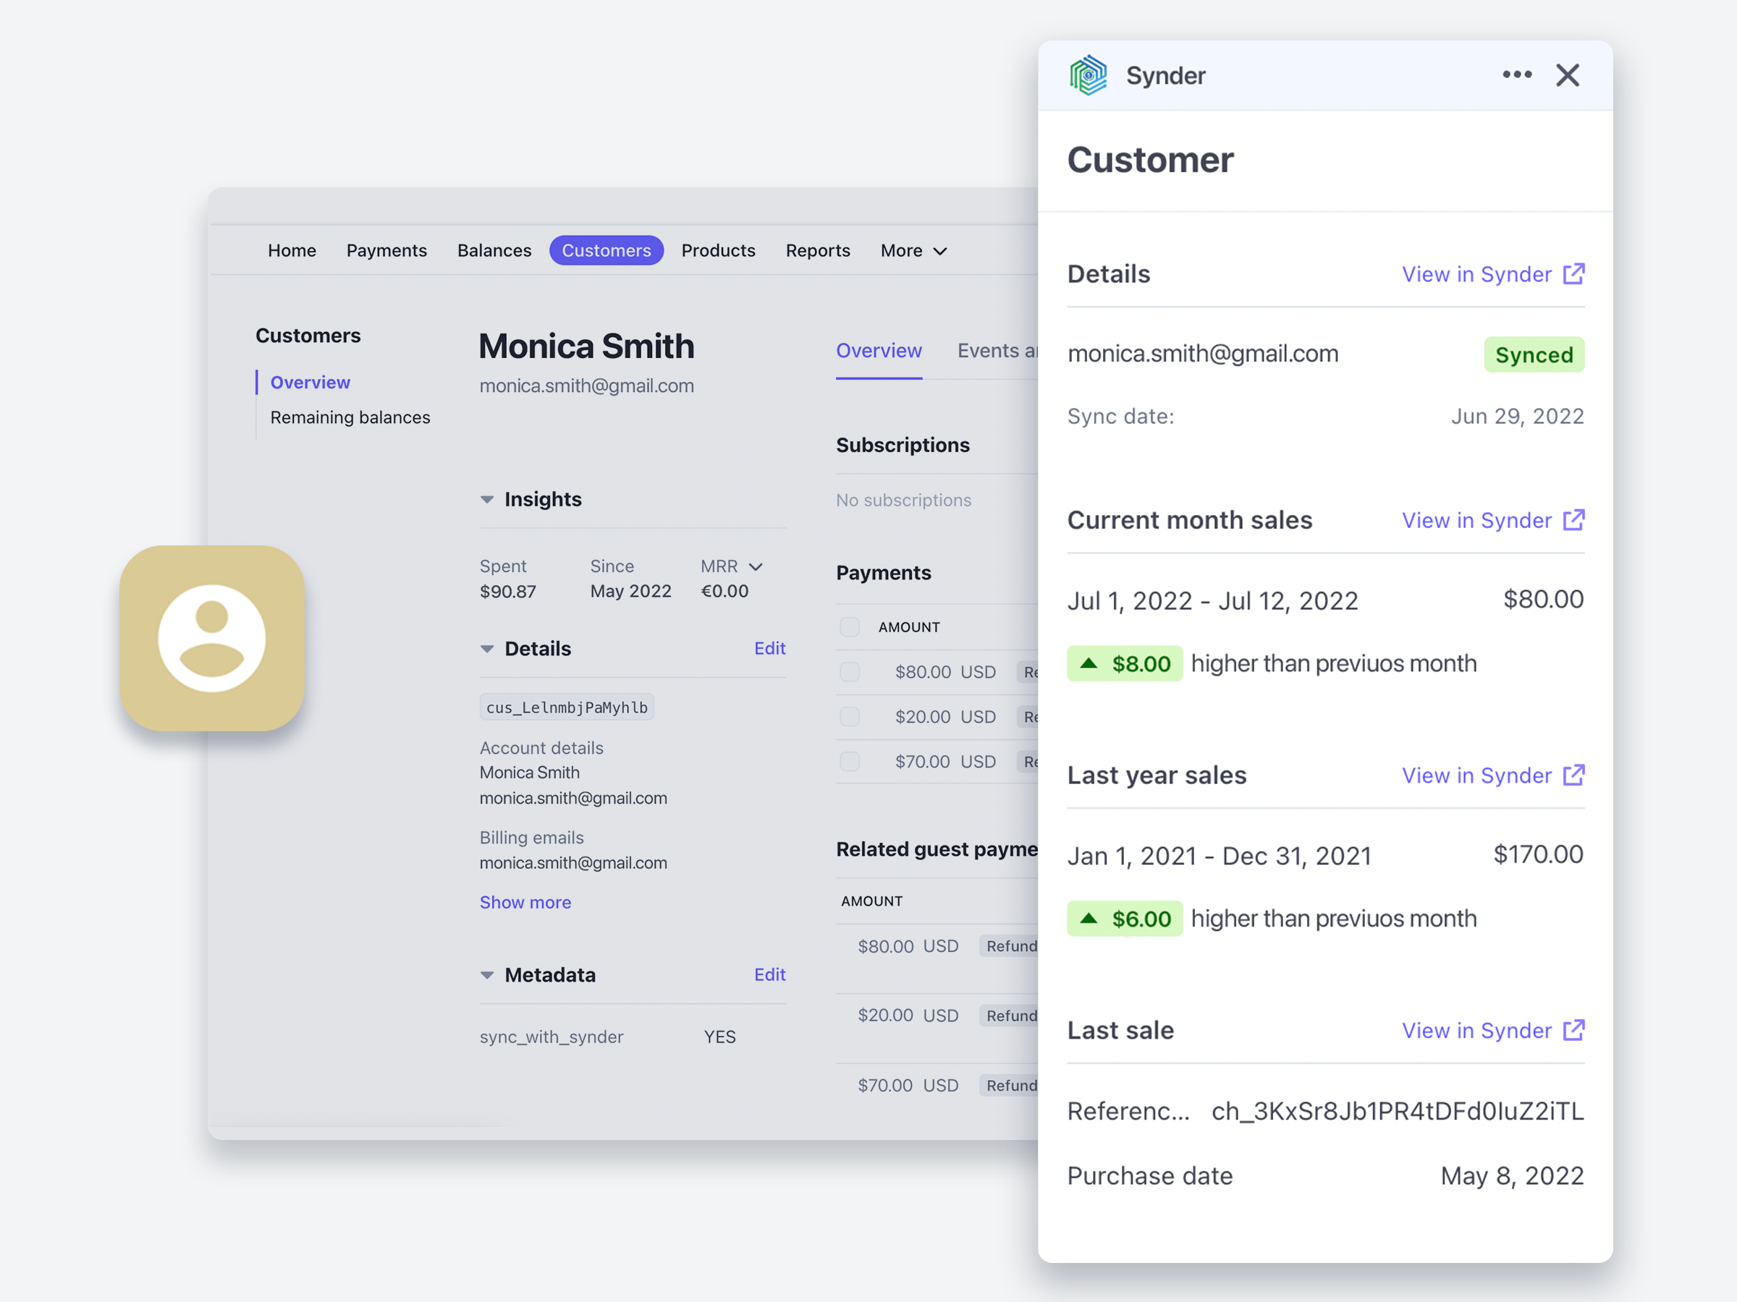Click the green Synced status badge
This screenshot has height=1302, width=1737.
(x=1534, y=354)
